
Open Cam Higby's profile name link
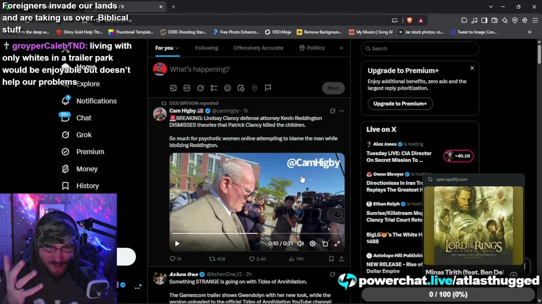click(183, 111)
